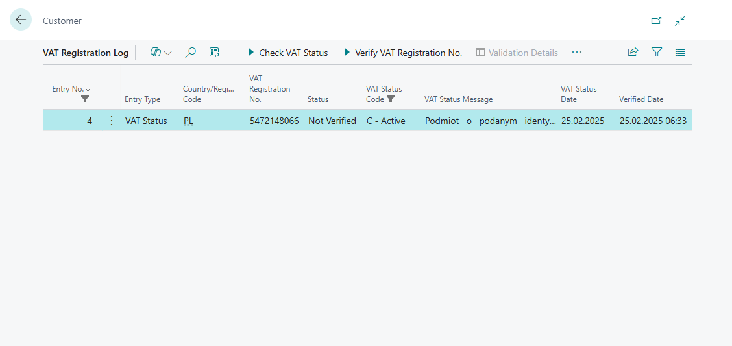Screen dimensions: 732x346
Task: Open the Copilot icon dropdown
Action: 161,53
